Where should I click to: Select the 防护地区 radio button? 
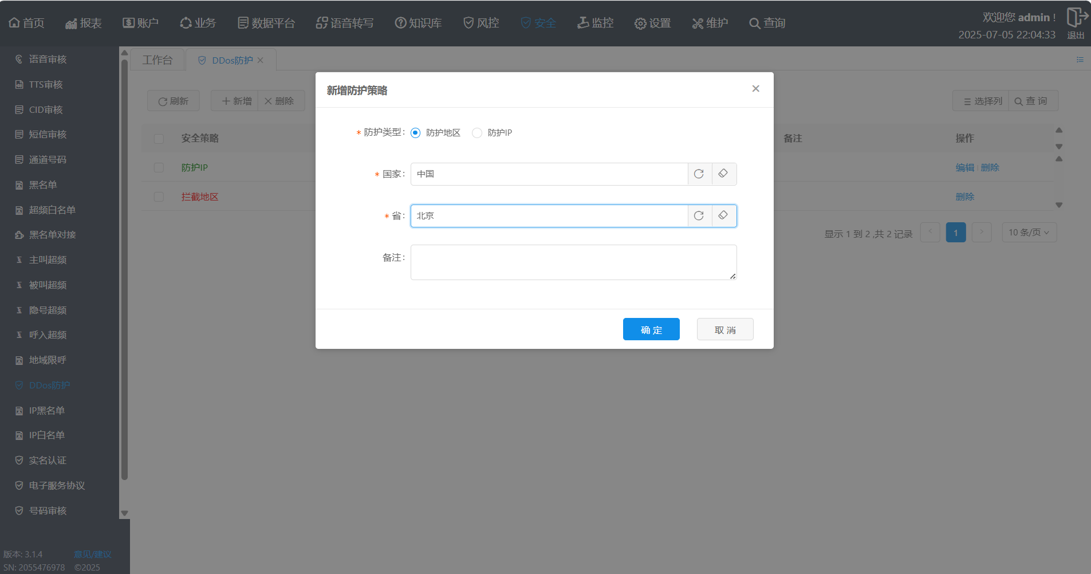(416, 133)
